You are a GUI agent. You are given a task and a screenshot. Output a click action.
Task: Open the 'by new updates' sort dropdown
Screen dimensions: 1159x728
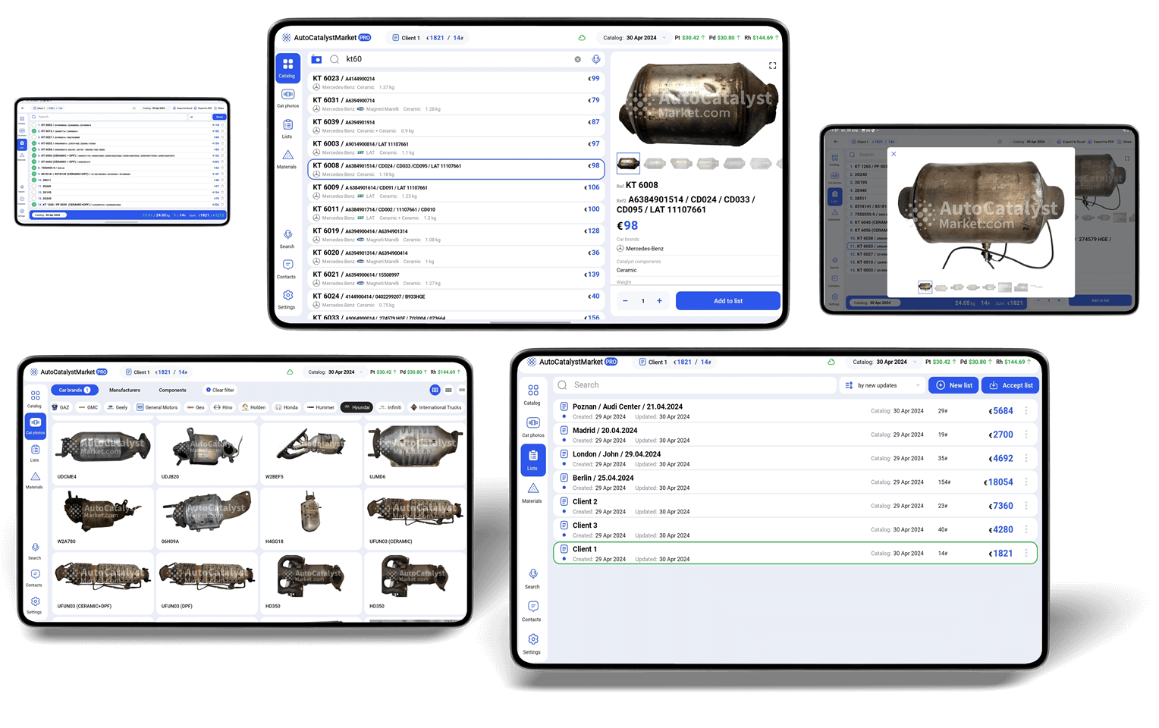coord(882,385)
